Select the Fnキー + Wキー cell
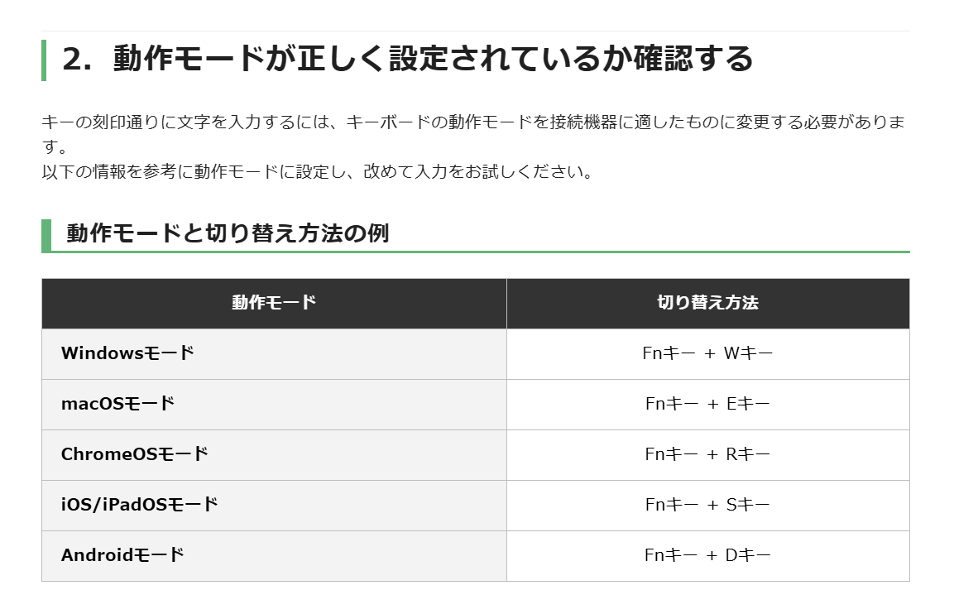 pos(707,353)
